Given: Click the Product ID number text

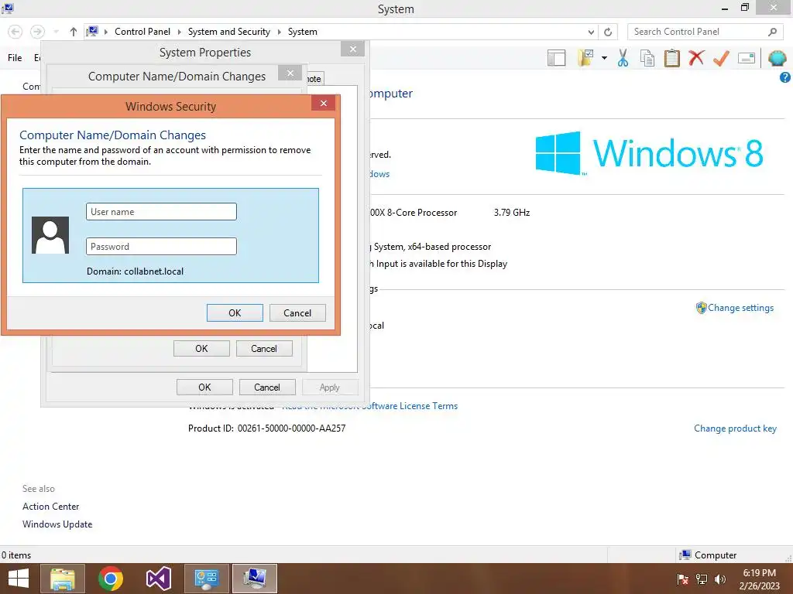Looking at the screenshot, I should [x=291, y=428].
